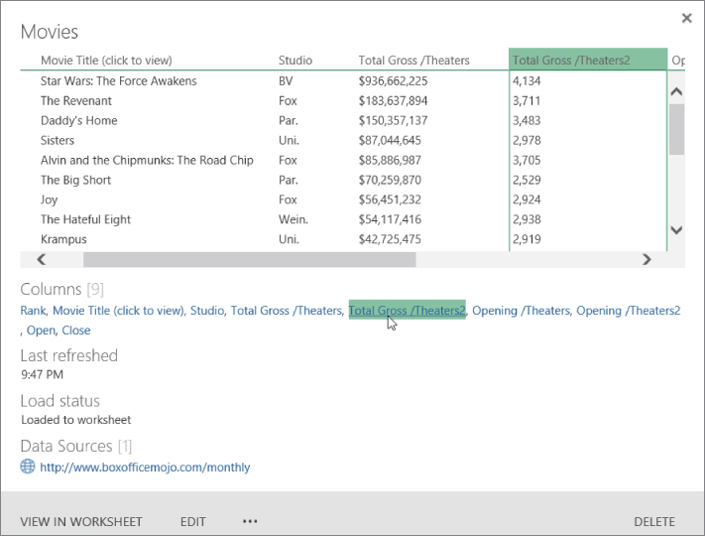Click Joy movie title

tap(49, 200)
